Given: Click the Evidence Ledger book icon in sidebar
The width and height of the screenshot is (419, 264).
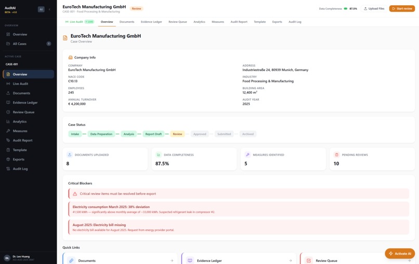Looking at the screenshot, I should coord(8,102).
